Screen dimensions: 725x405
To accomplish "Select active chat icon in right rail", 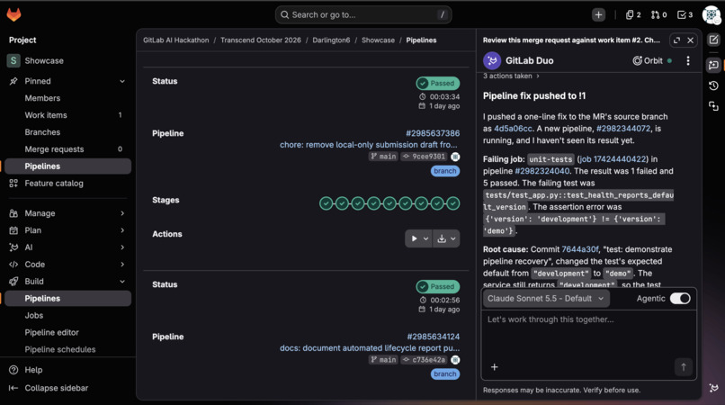I will pyautogui.click(x=713, y=65).
